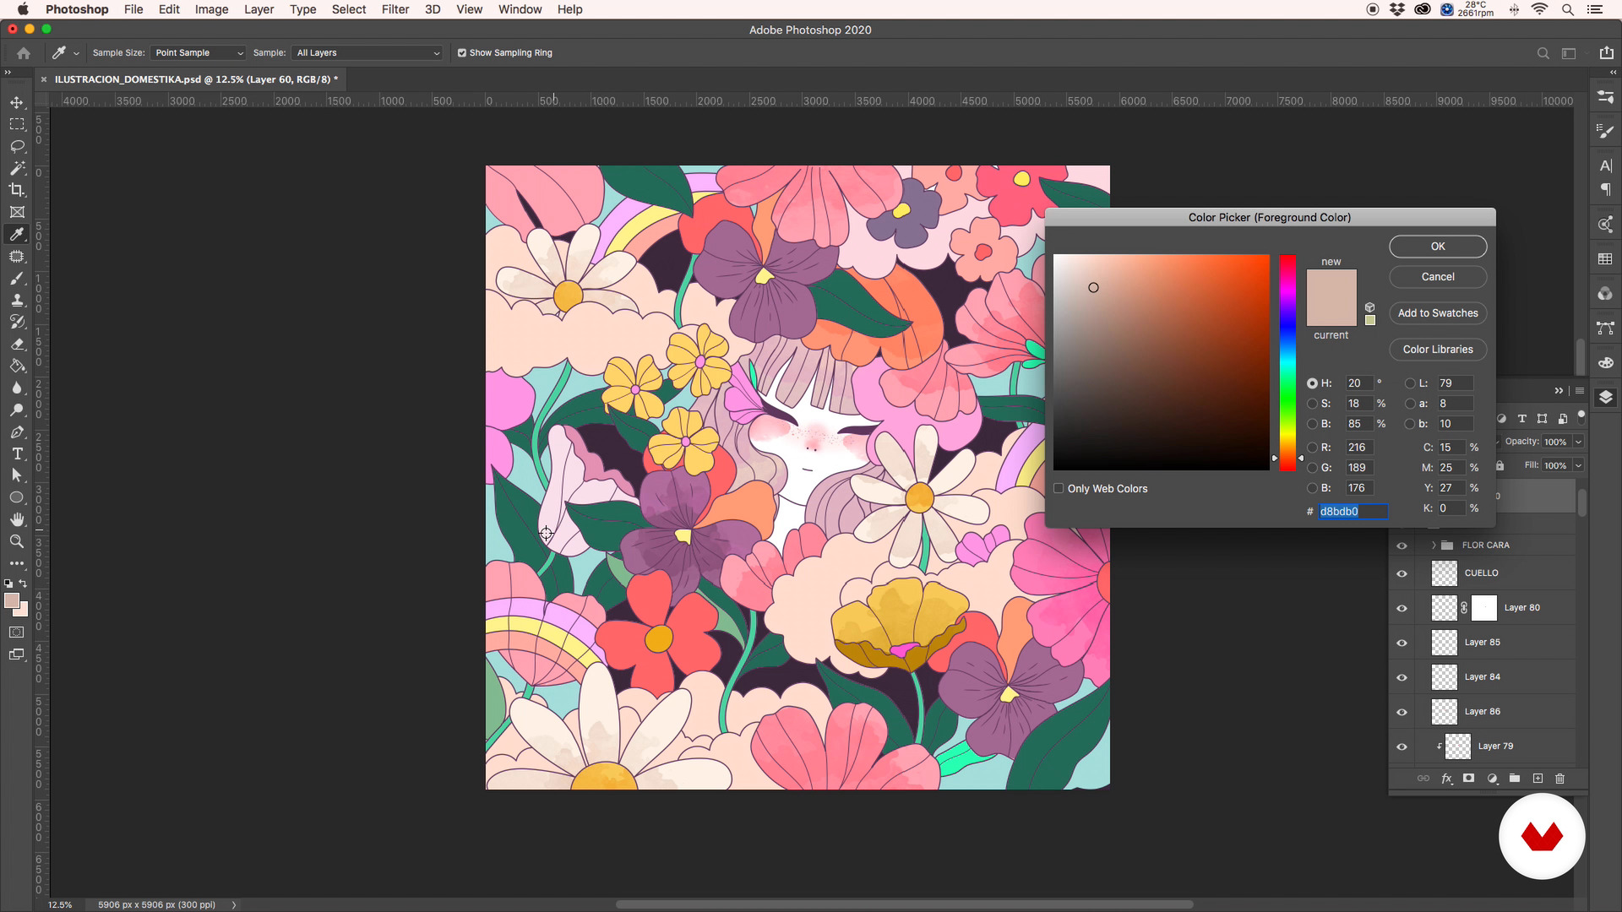Select the Pen tool
Viewport: 1622px width, 912px height.
click(17, 432)
